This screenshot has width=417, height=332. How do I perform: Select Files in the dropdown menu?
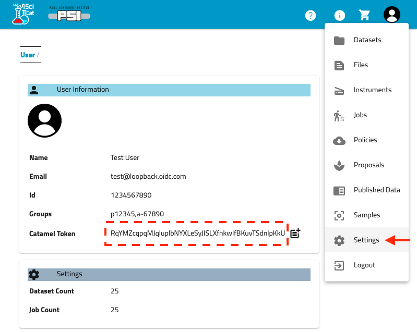(360, 65)
